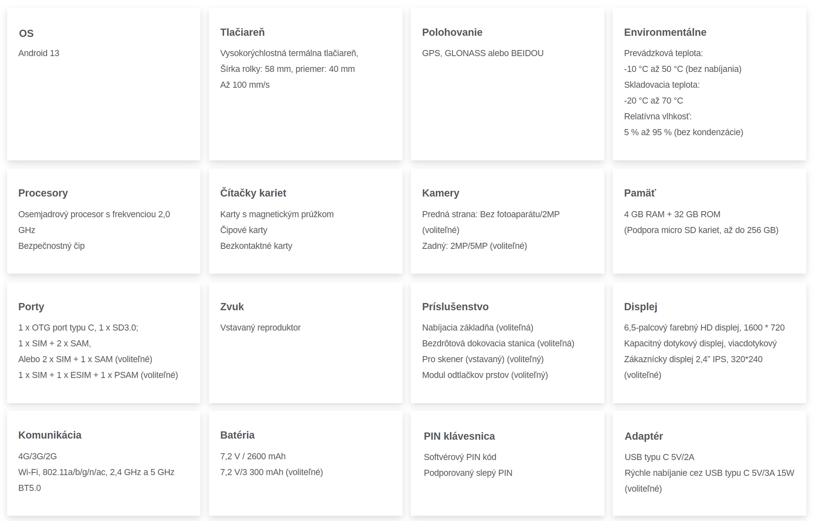Click the OS card heading
The image size is (816, 521).
point(26,34)
